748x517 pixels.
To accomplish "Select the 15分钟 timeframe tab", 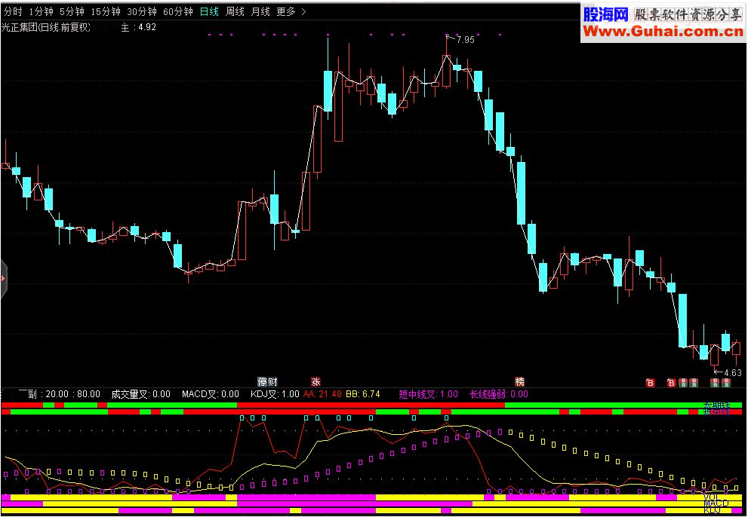I will click(x=106, y=12).
